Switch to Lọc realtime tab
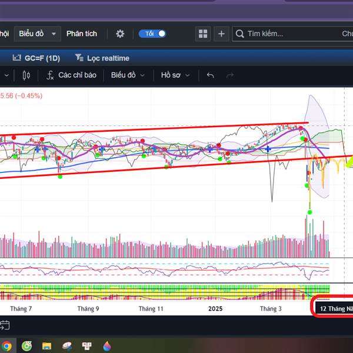Screen dimensions: 353x353 tap(102, 58)
